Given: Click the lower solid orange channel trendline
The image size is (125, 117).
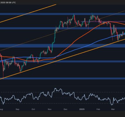Looking at the screenshot, I should [x=62, y=59].
